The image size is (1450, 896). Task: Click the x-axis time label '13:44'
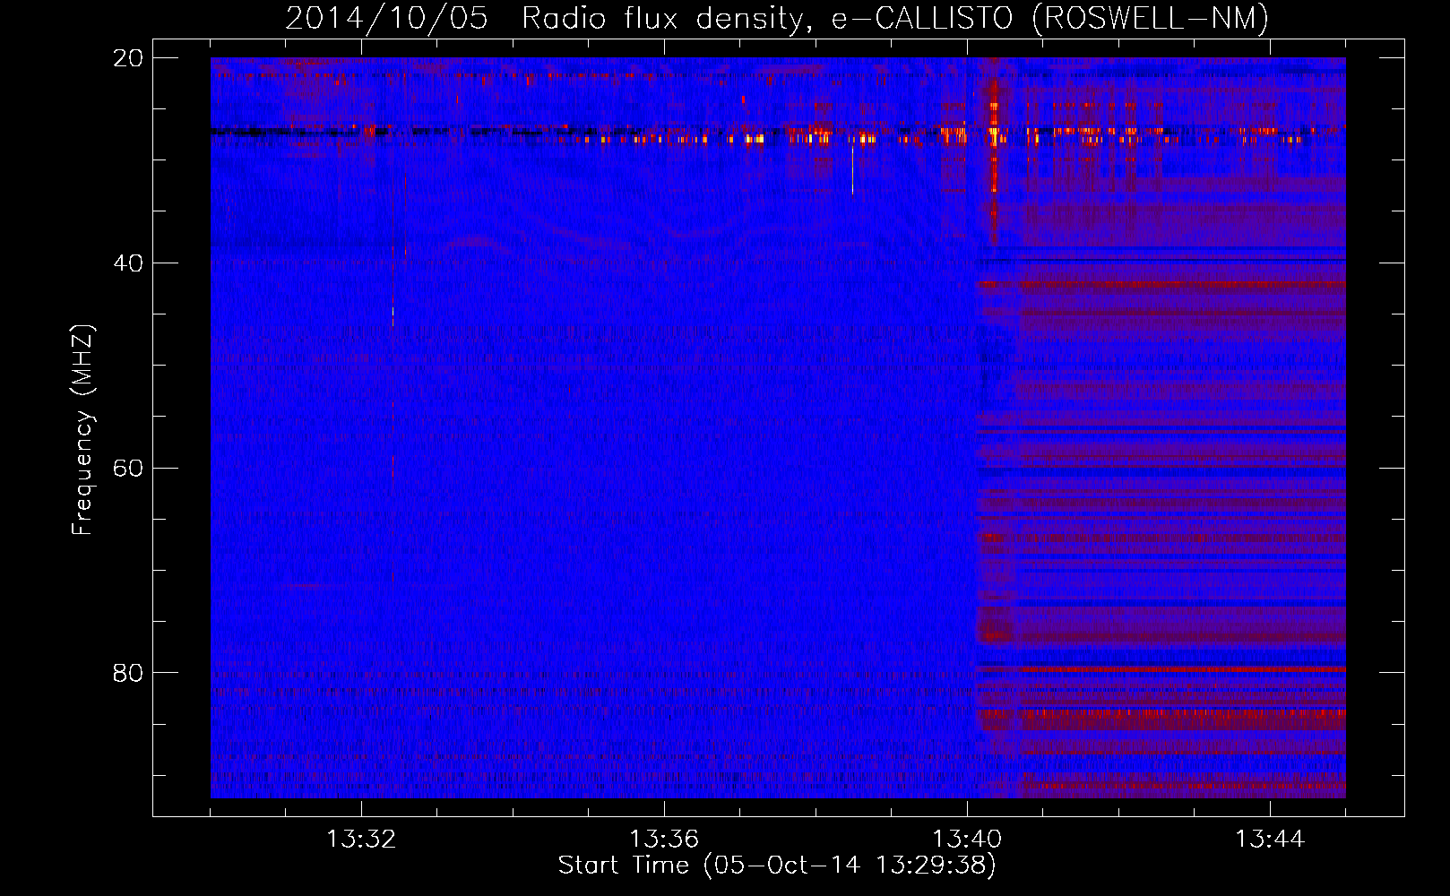(1270, 840)
